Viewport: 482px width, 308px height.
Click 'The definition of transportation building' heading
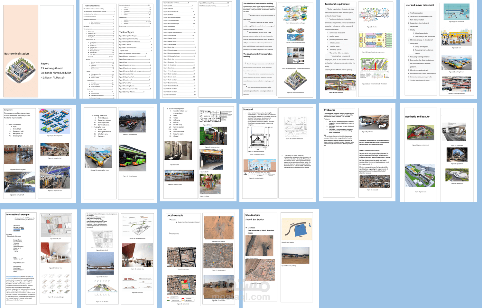pyautogui.click(x=258, y=4)
